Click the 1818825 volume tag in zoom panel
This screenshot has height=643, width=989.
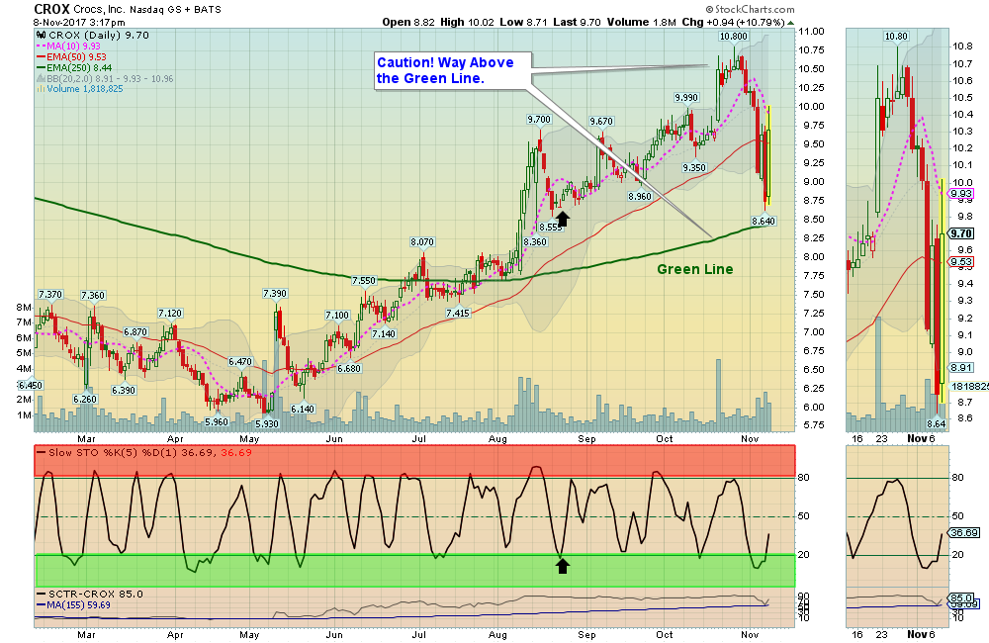point(969,386)
